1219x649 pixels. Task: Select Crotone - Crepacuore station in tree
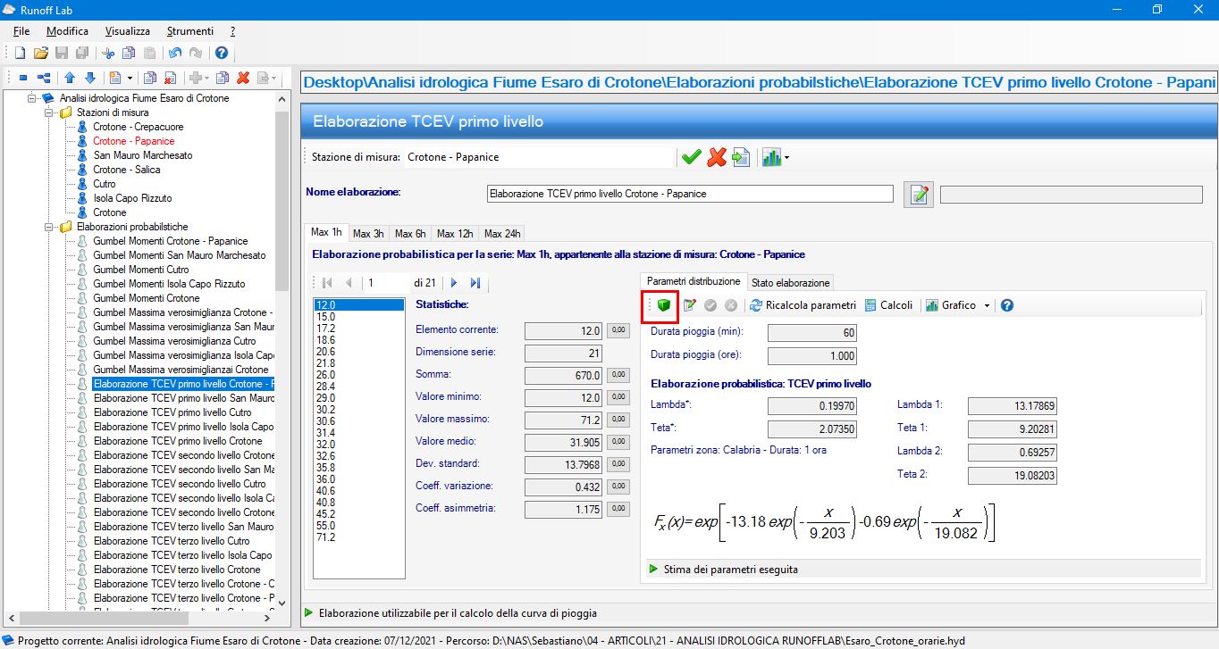click(138, 127)
